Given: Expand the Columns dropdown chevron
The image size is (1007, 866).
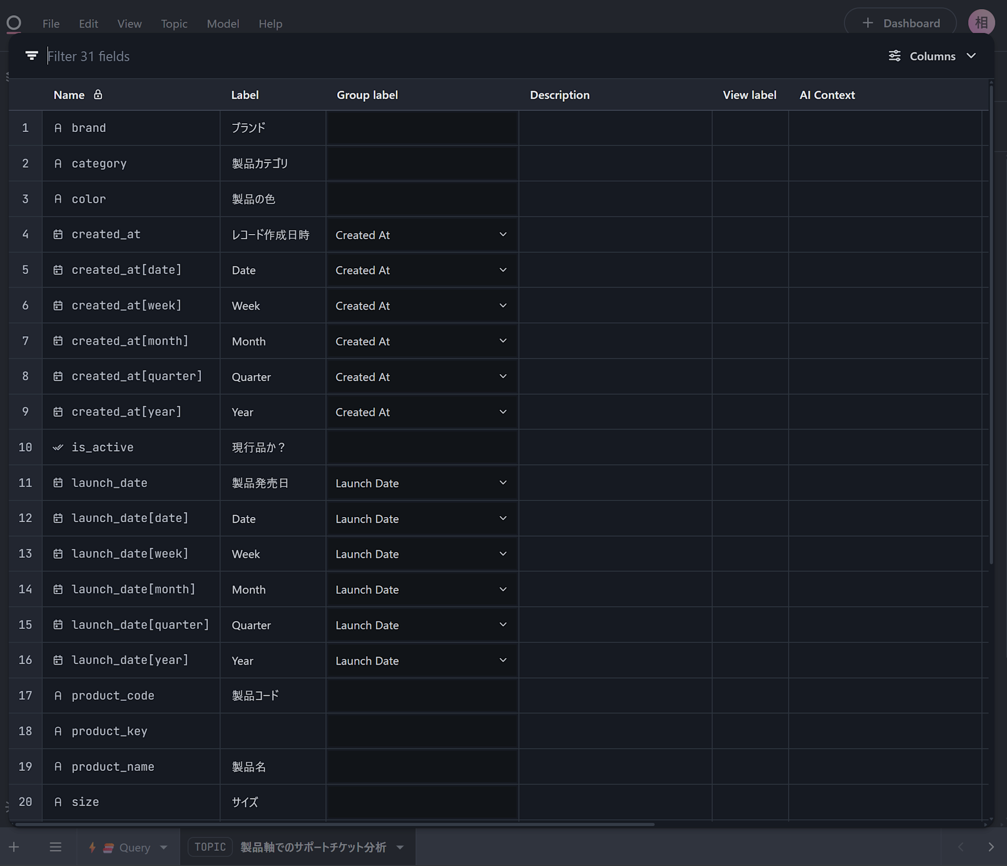Looking at the screenshot, I should tap(971, 56).
